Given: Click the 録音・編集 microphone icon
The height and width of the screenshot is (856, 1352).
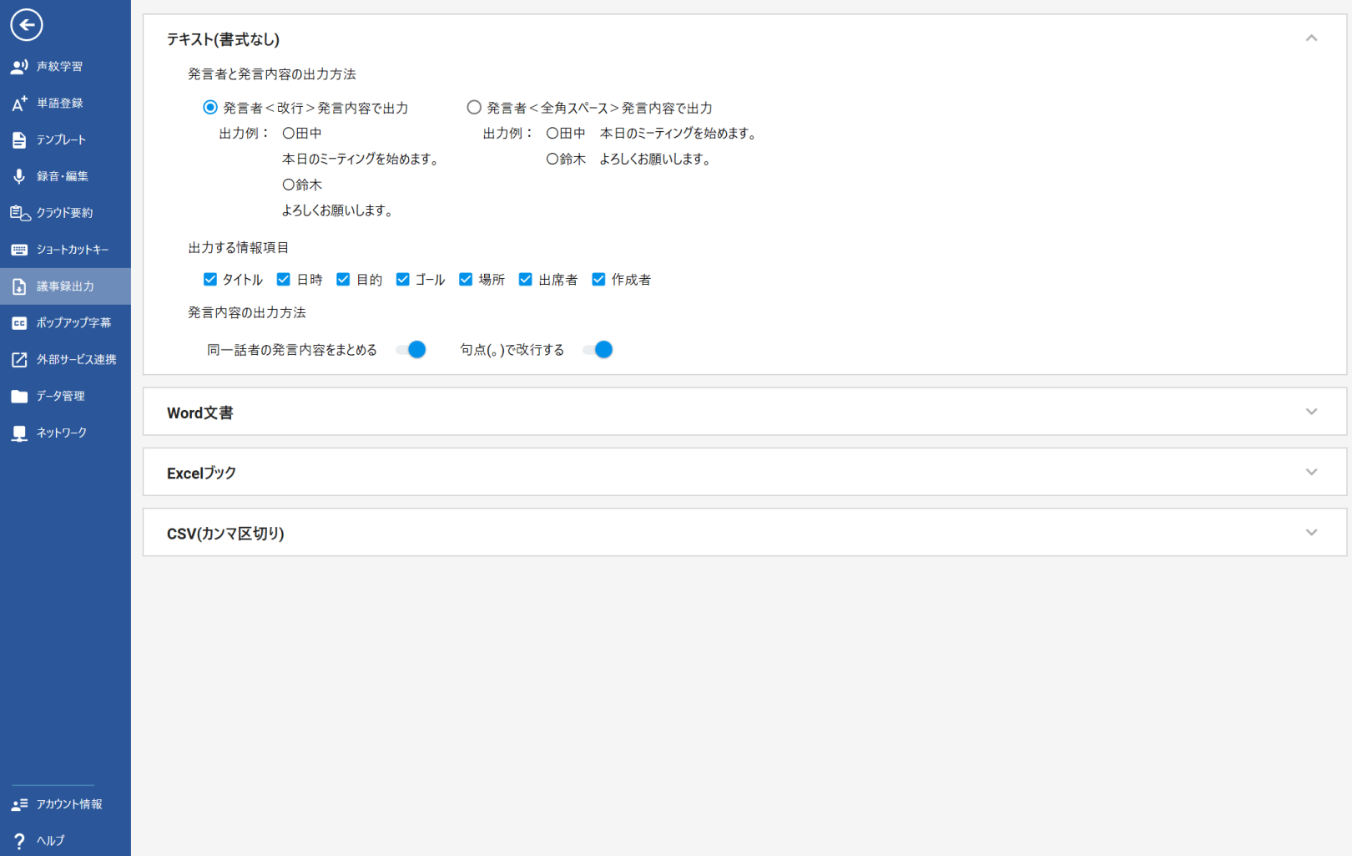Looking at the screenshot, I should pos(19,176).
